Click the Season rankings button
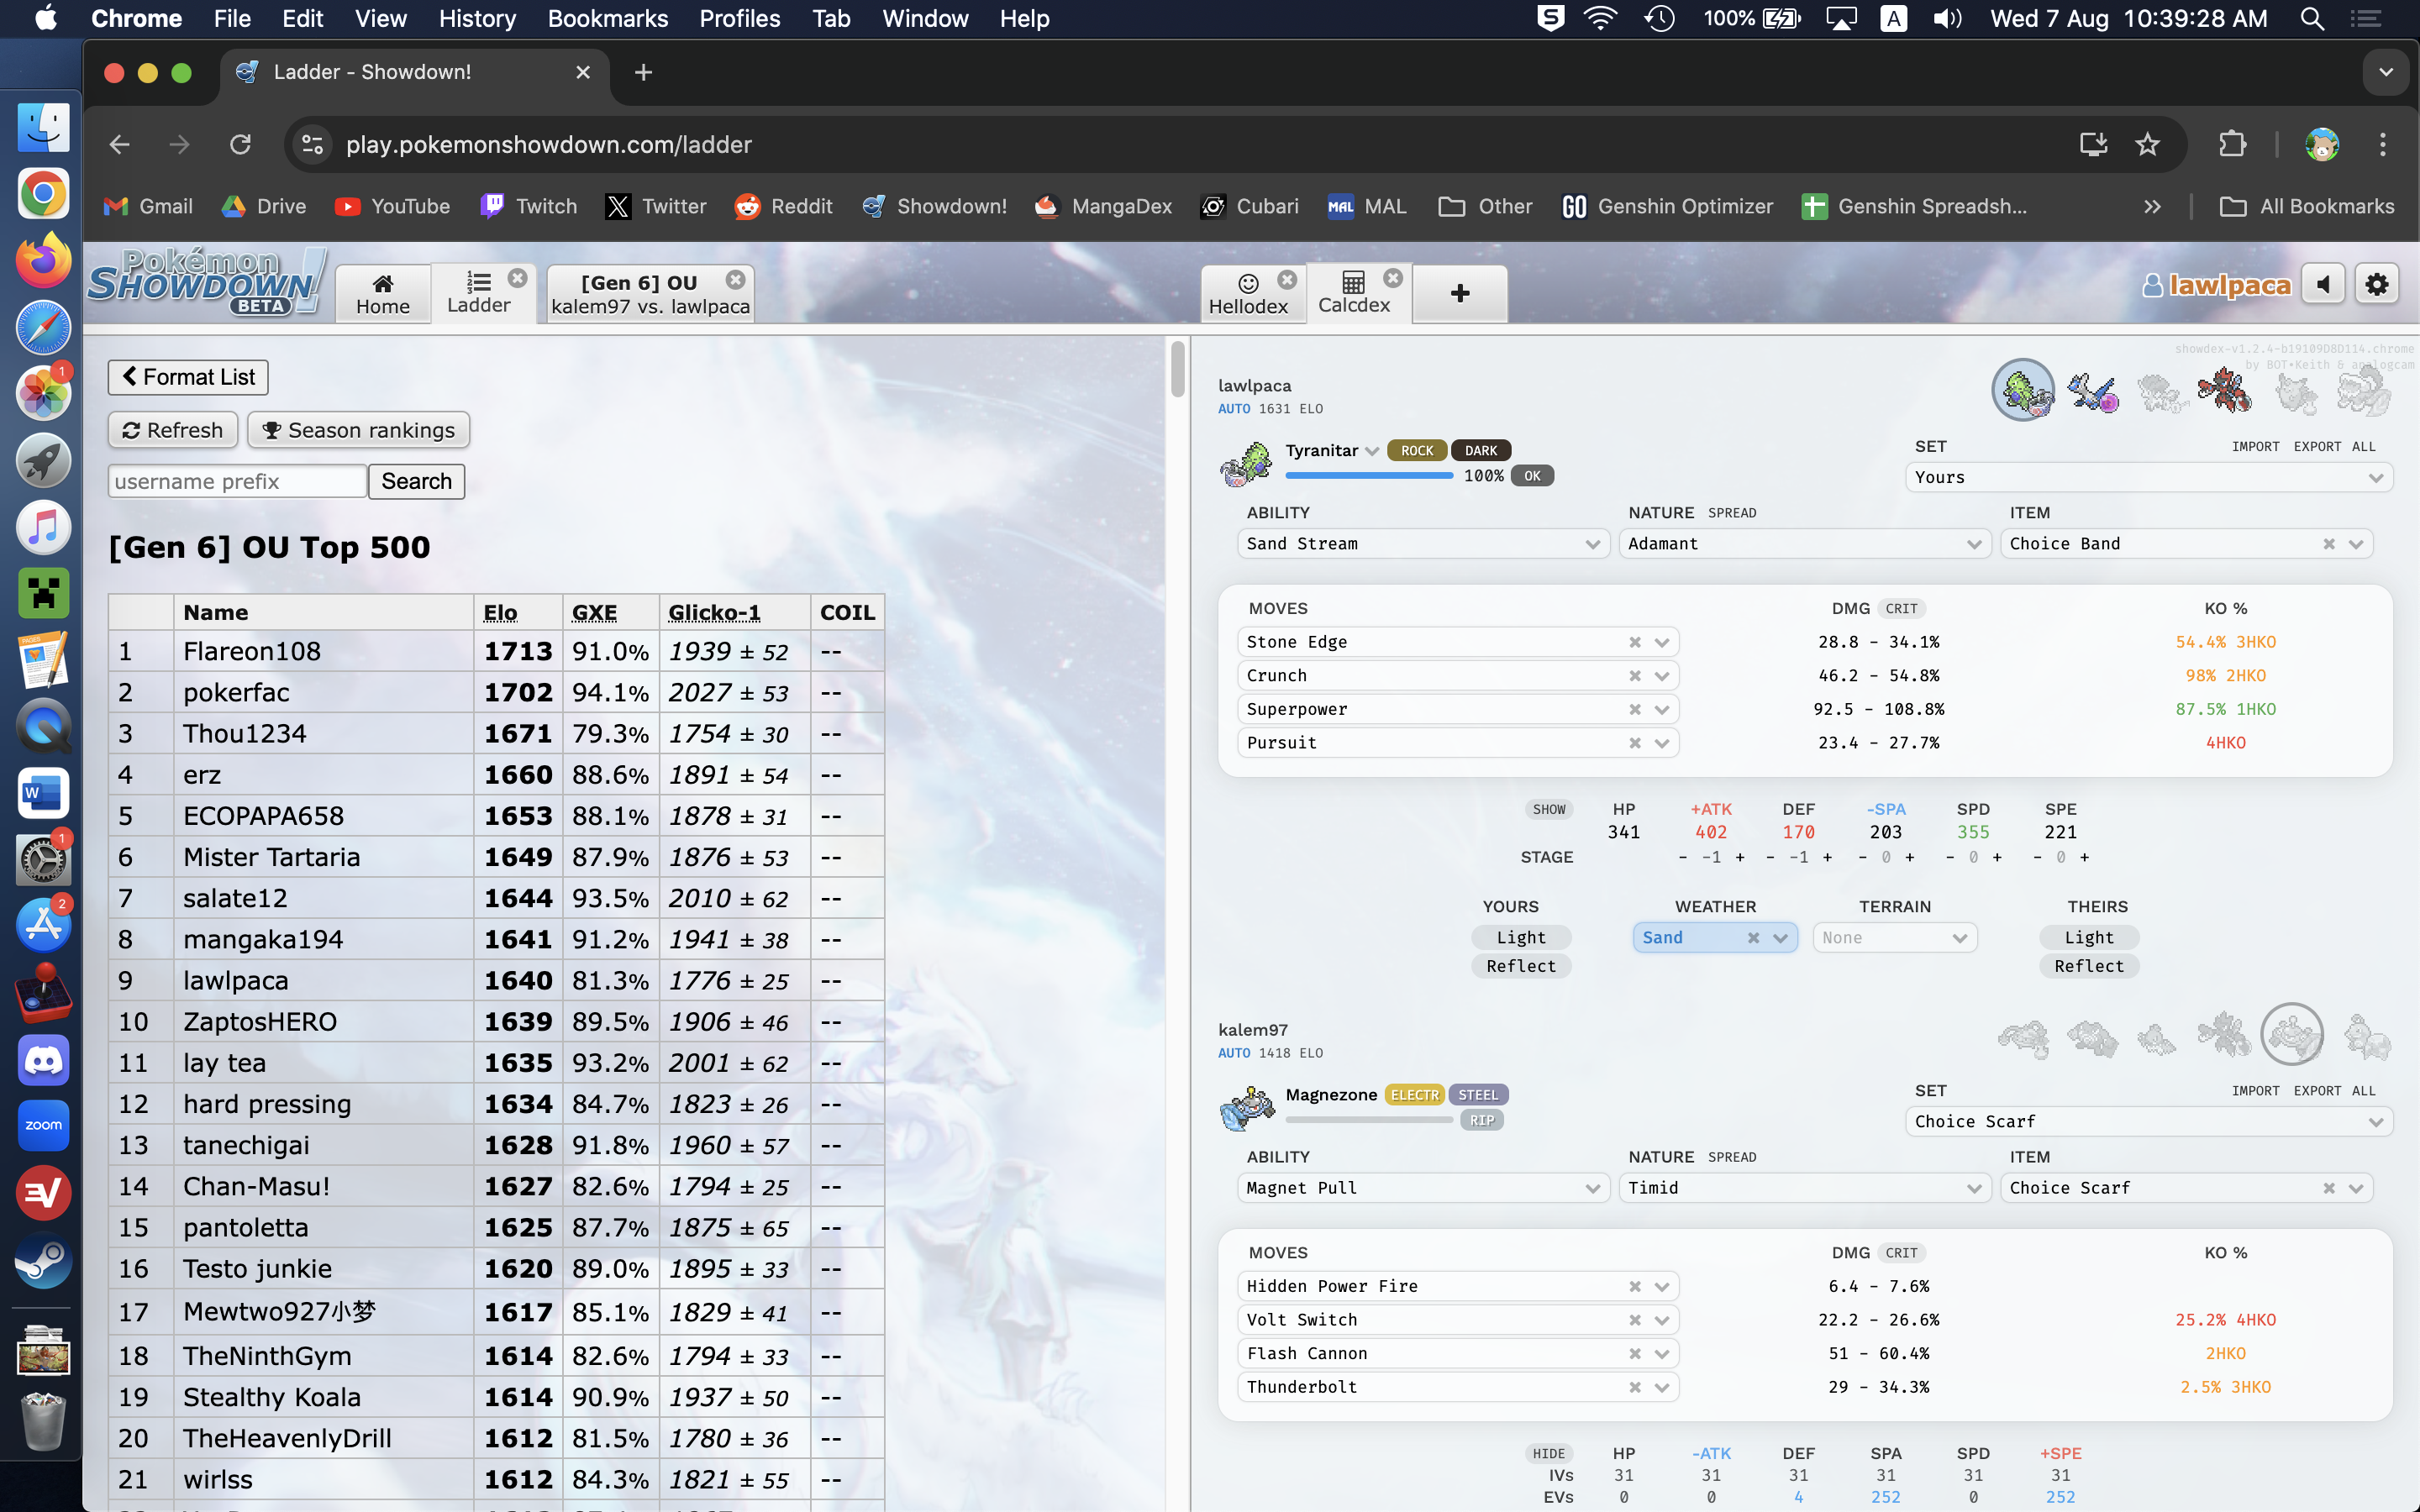The image size is (2420, 1512). coord(358,430)
